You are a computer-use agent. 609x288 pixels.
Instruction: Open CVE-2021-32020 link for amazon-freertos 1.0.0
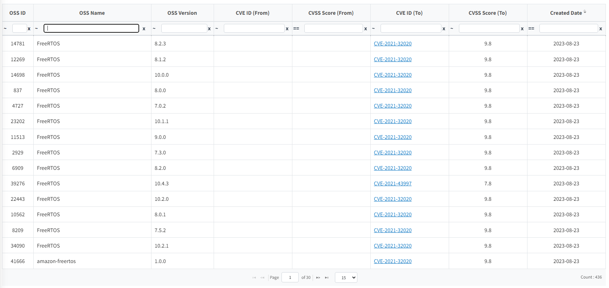[x=393, y=261]
